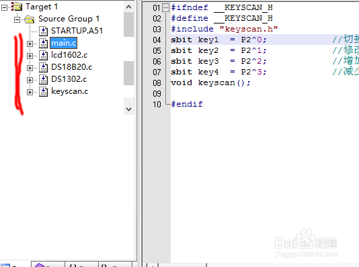This screenshot has width=359, height=267.
Task: Click the Source Group 1 folder icon
Action: coord(30,19)
